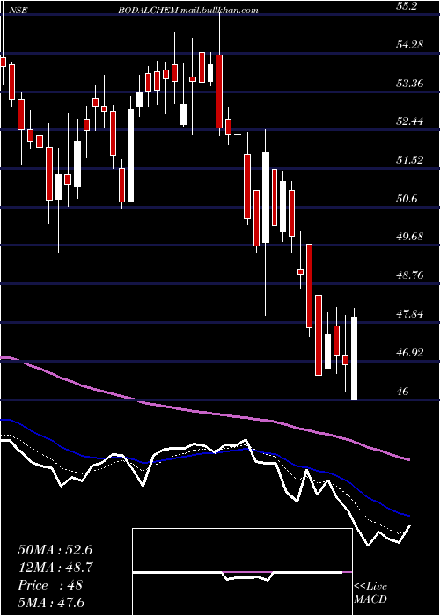Click the 51.52 price axis label
Image resolution: width=440 pixels, height=616 pixels.
pos(411,160)
